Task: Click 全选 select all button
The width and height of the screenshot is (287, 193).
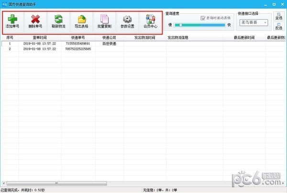Action: [279, 16]
